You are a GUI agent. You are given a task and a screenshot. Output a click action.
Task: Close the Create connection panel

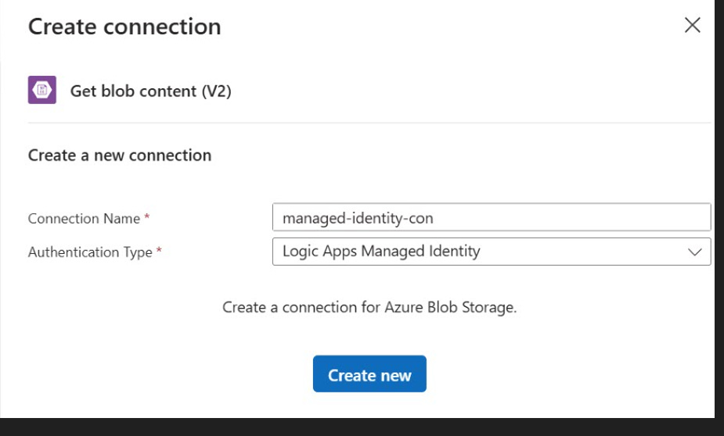[692, 25]
